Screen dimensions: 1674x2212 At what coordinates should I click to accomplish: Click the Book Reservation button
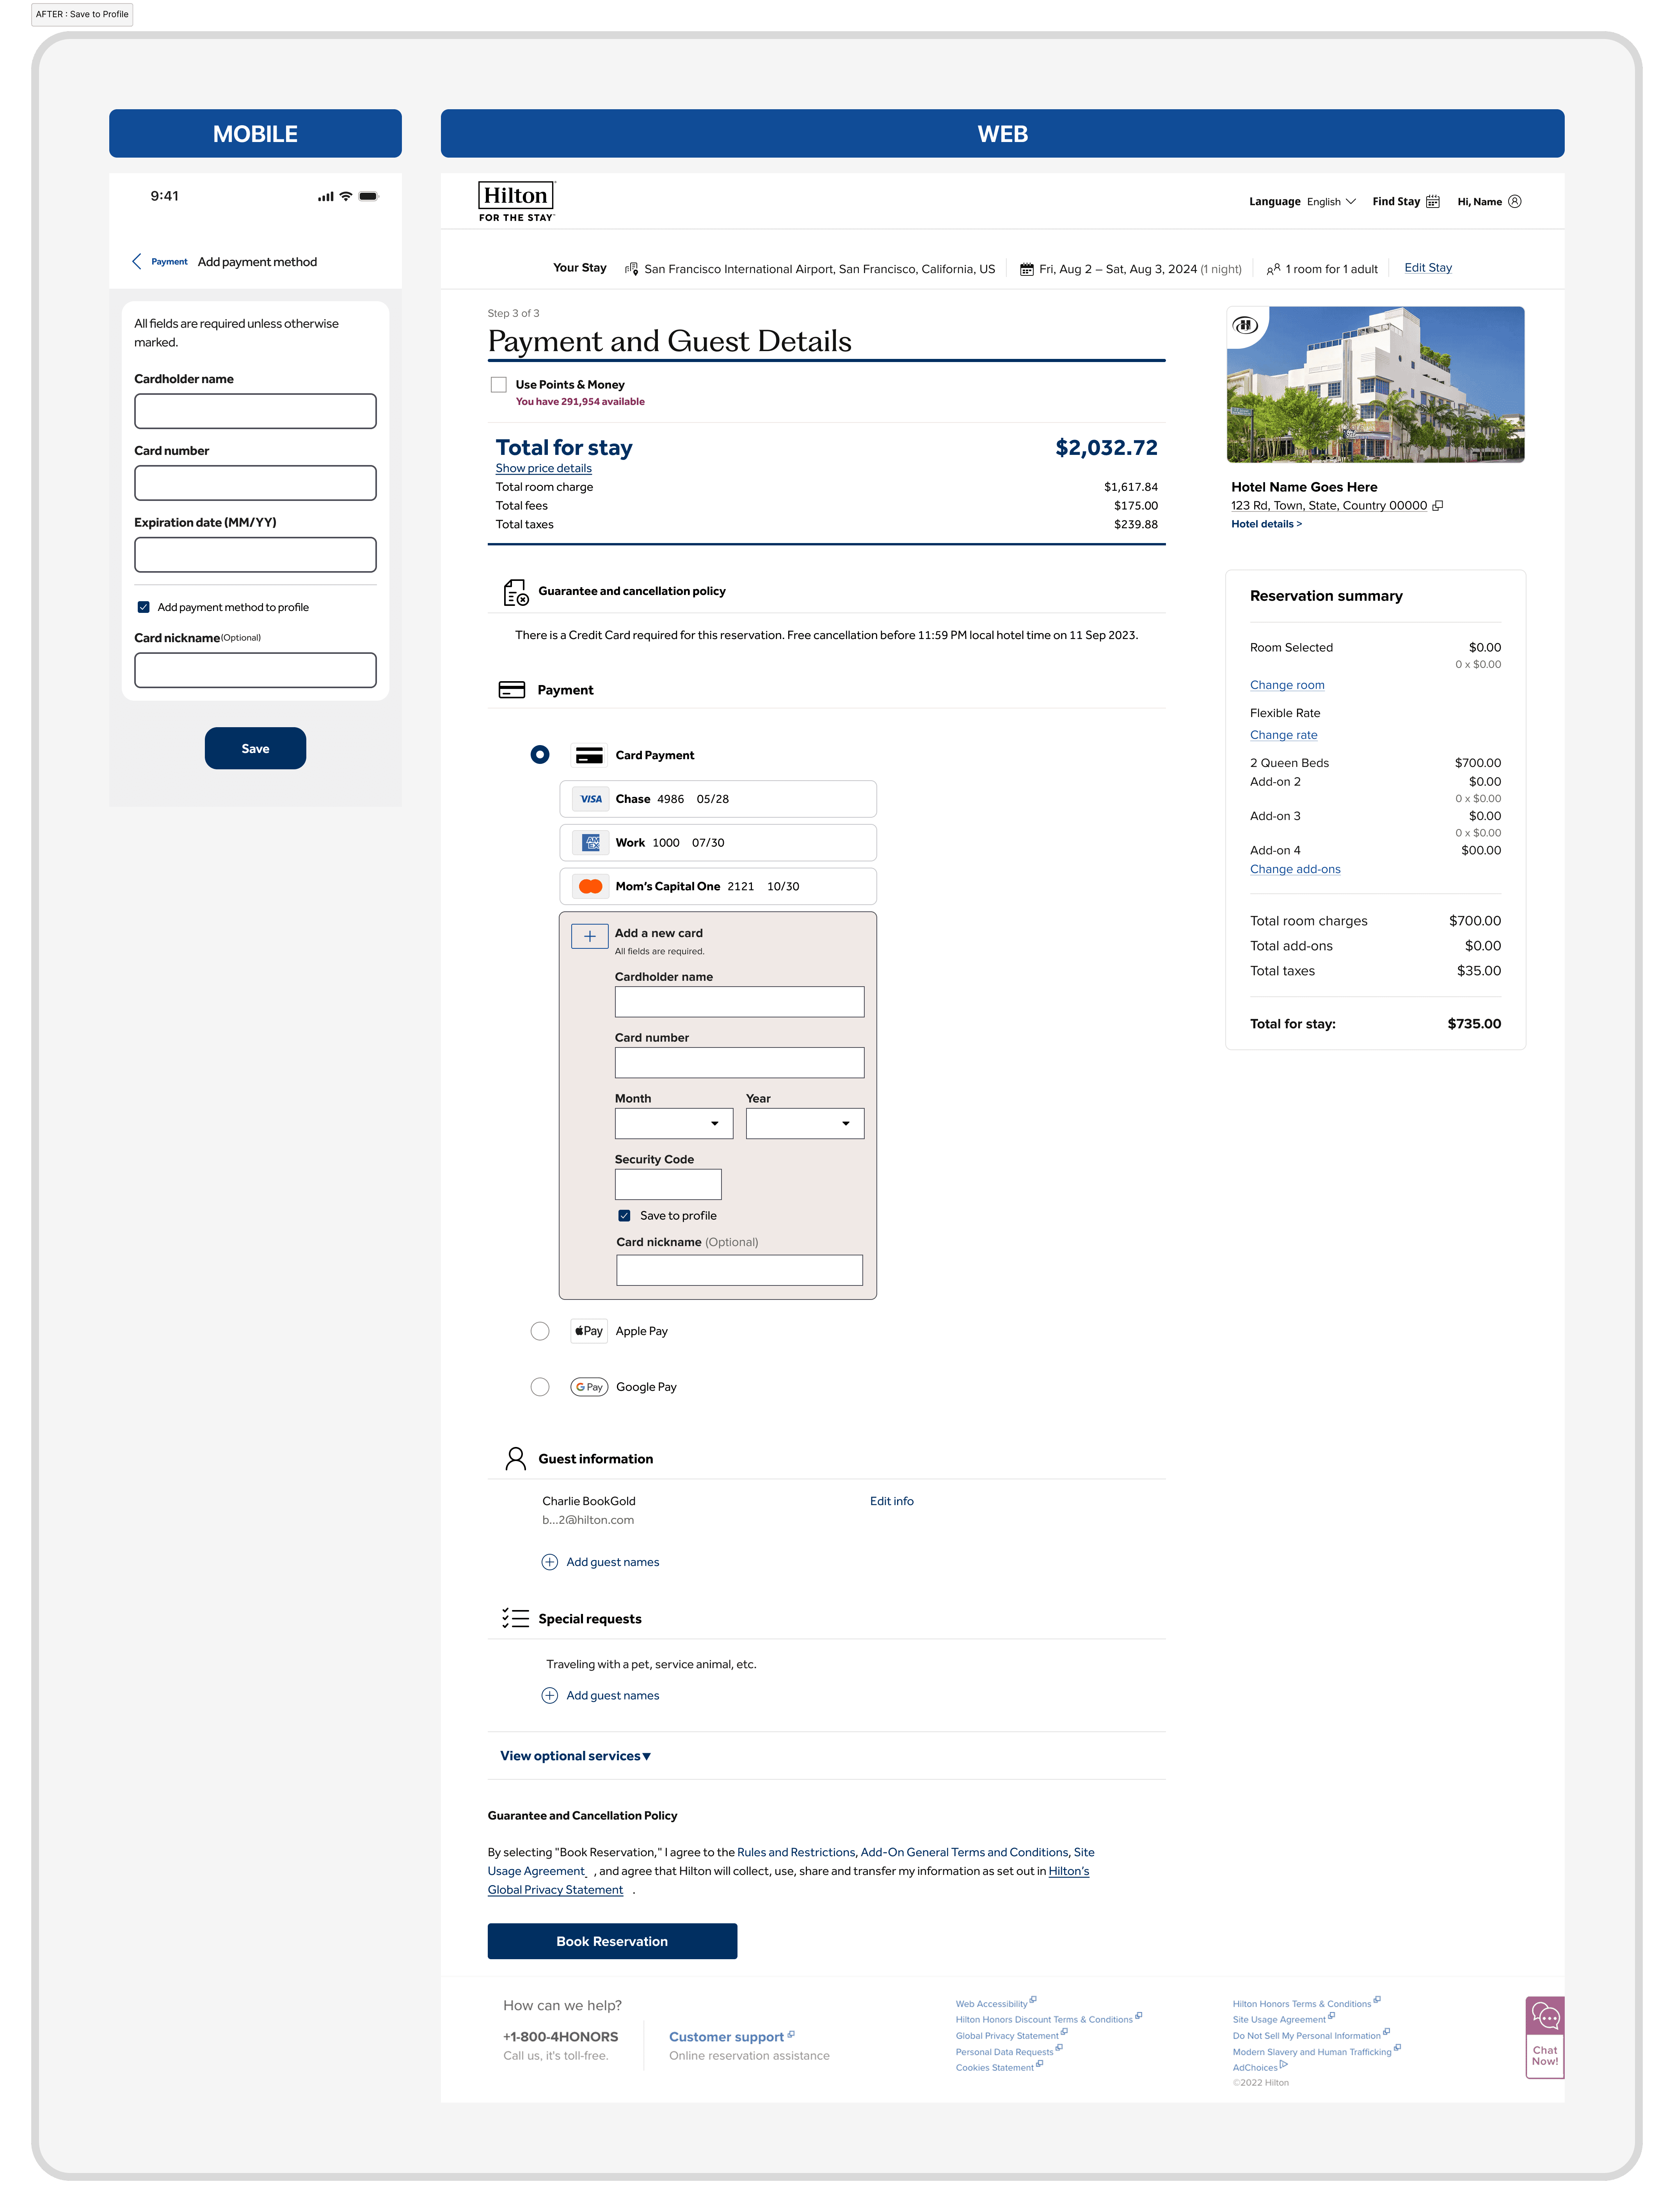(612, 1941)
